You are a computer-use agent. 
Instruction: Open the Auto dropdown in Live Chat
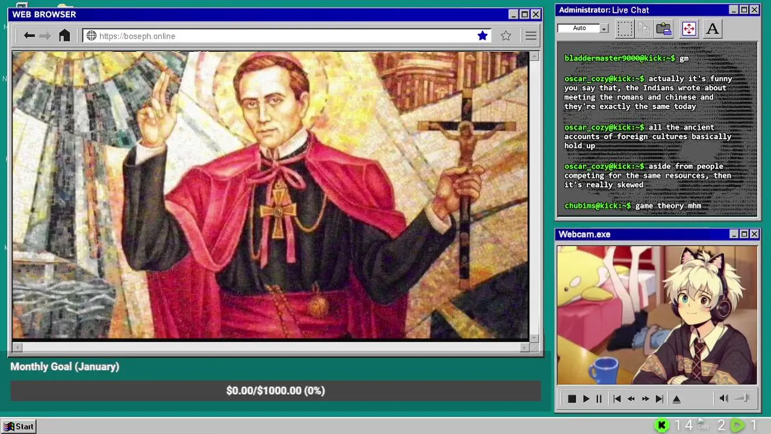point(604,28)
